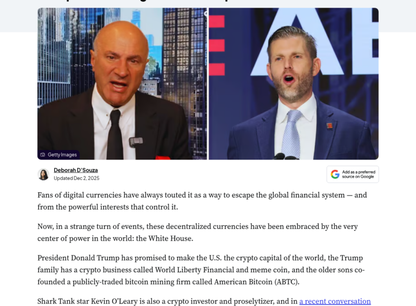Add as a preferred source on Google
416x306 pixels.
click(353, 174)
